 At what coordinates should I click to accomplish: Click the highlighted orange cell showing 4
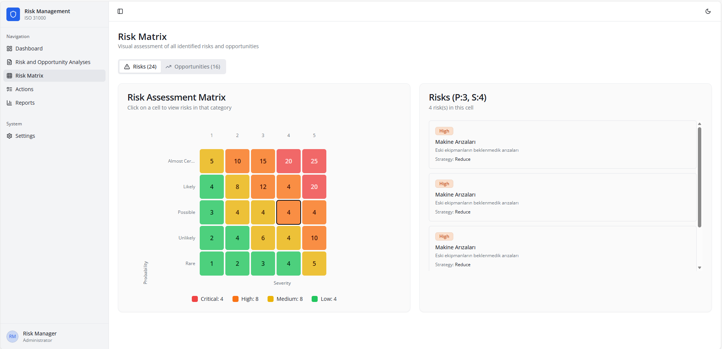288,212
